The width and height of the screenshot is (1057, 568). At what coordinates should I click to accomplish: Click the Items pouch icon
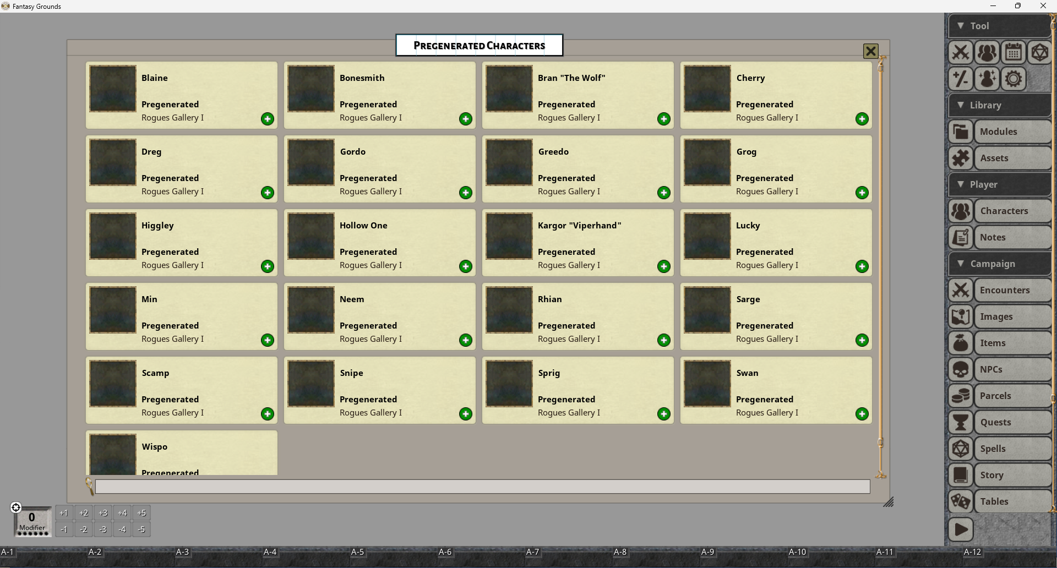click(961, 343)
